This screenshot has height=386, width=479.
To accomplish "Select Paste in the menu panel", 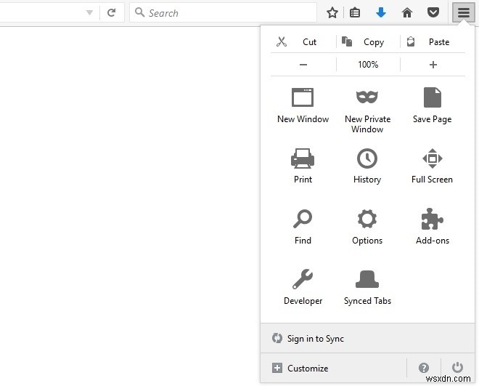I will pos(433,42).
